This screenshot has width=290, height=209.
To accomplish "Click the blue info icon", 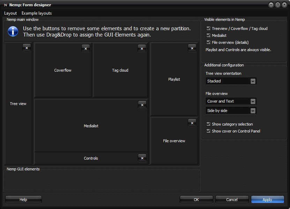I will [13, 32].
